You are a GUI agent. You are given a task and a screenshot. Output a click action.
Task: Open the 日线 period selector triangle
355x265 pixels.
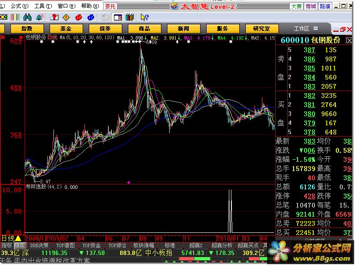(18, 238)
